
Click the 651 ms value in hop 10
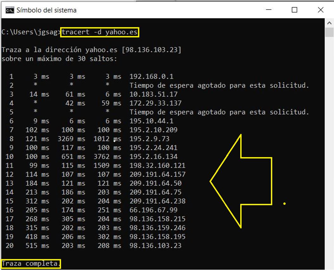click(x=73, y=157)
